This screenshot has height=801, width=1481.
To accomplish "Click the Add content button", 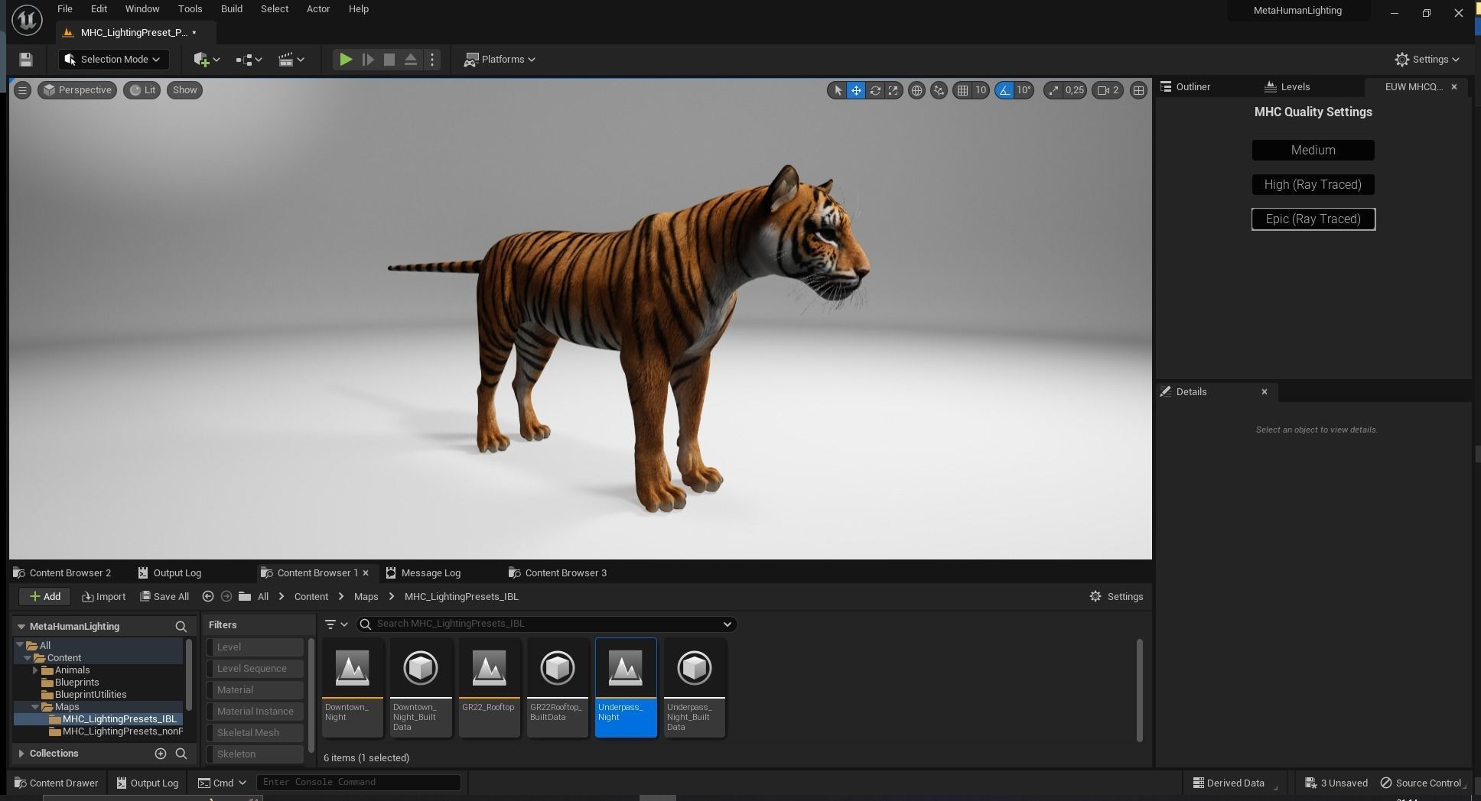I will click(x=45, y=596).
